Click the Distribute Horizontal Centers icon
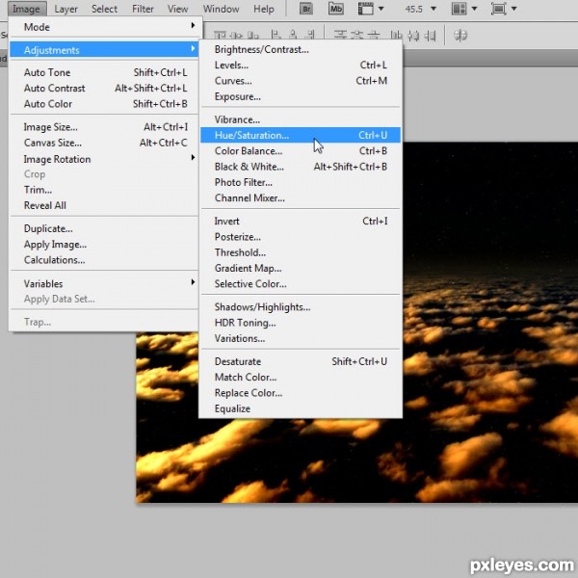578x578 pixels. (413, 36)
